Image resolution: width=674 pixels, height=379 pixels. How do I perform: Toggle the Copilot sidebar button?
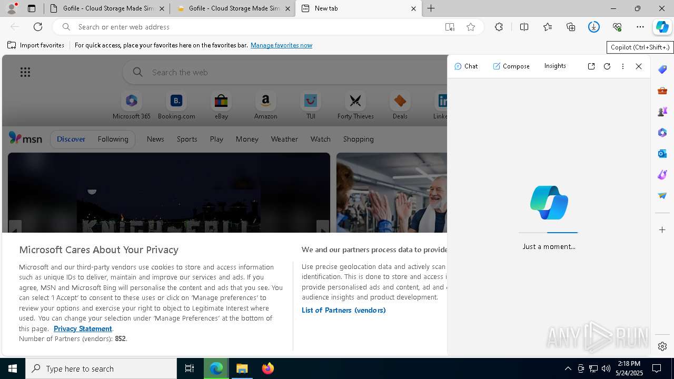pyautogui.click(x=662, y=27)
